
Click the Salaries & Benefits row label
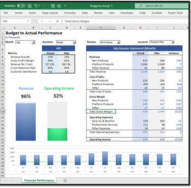(x=103, y=121)
